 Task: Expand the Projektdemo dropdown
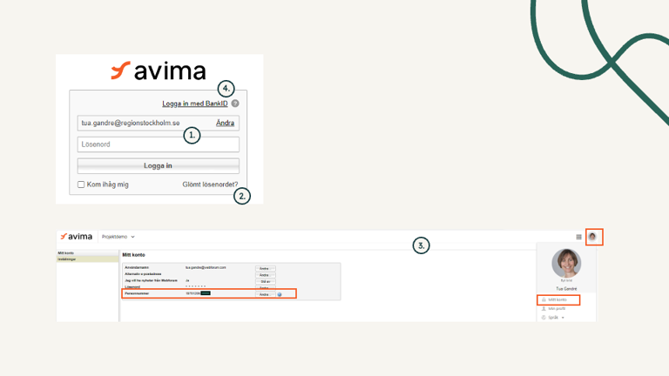point(118,237)
